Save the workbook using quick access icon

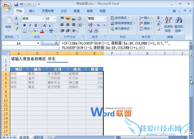[x=16, y=4]
